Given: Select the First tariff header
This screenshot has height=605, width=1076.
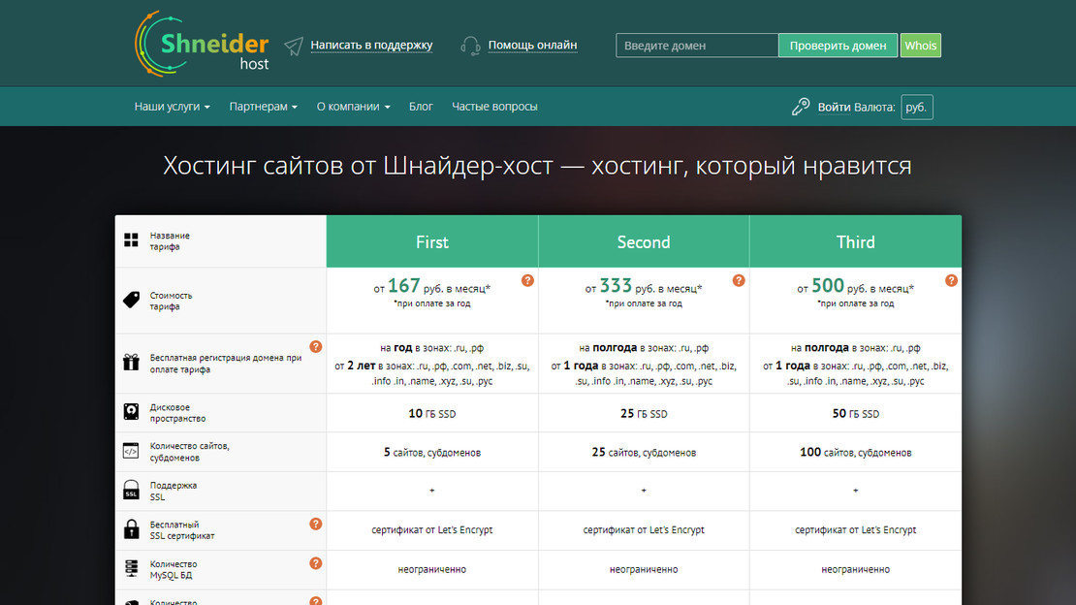Looking at the screenshot, I should click(x=432, y=241).
